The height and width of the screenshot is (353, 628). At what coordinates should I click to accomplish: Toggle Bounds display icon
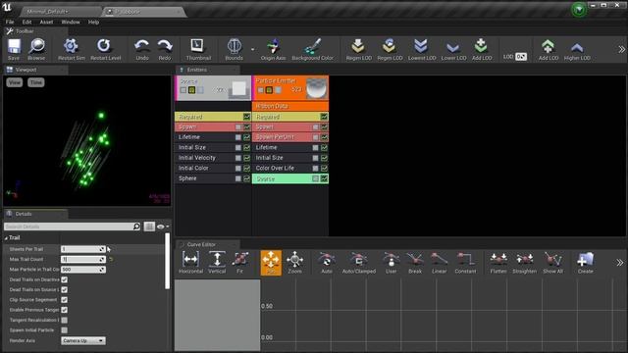[x=234, y=49]
